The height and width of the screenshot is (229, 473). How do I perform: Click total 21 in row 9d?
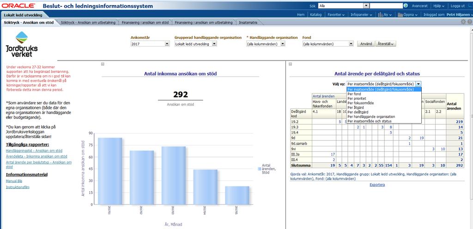point(461,138)
